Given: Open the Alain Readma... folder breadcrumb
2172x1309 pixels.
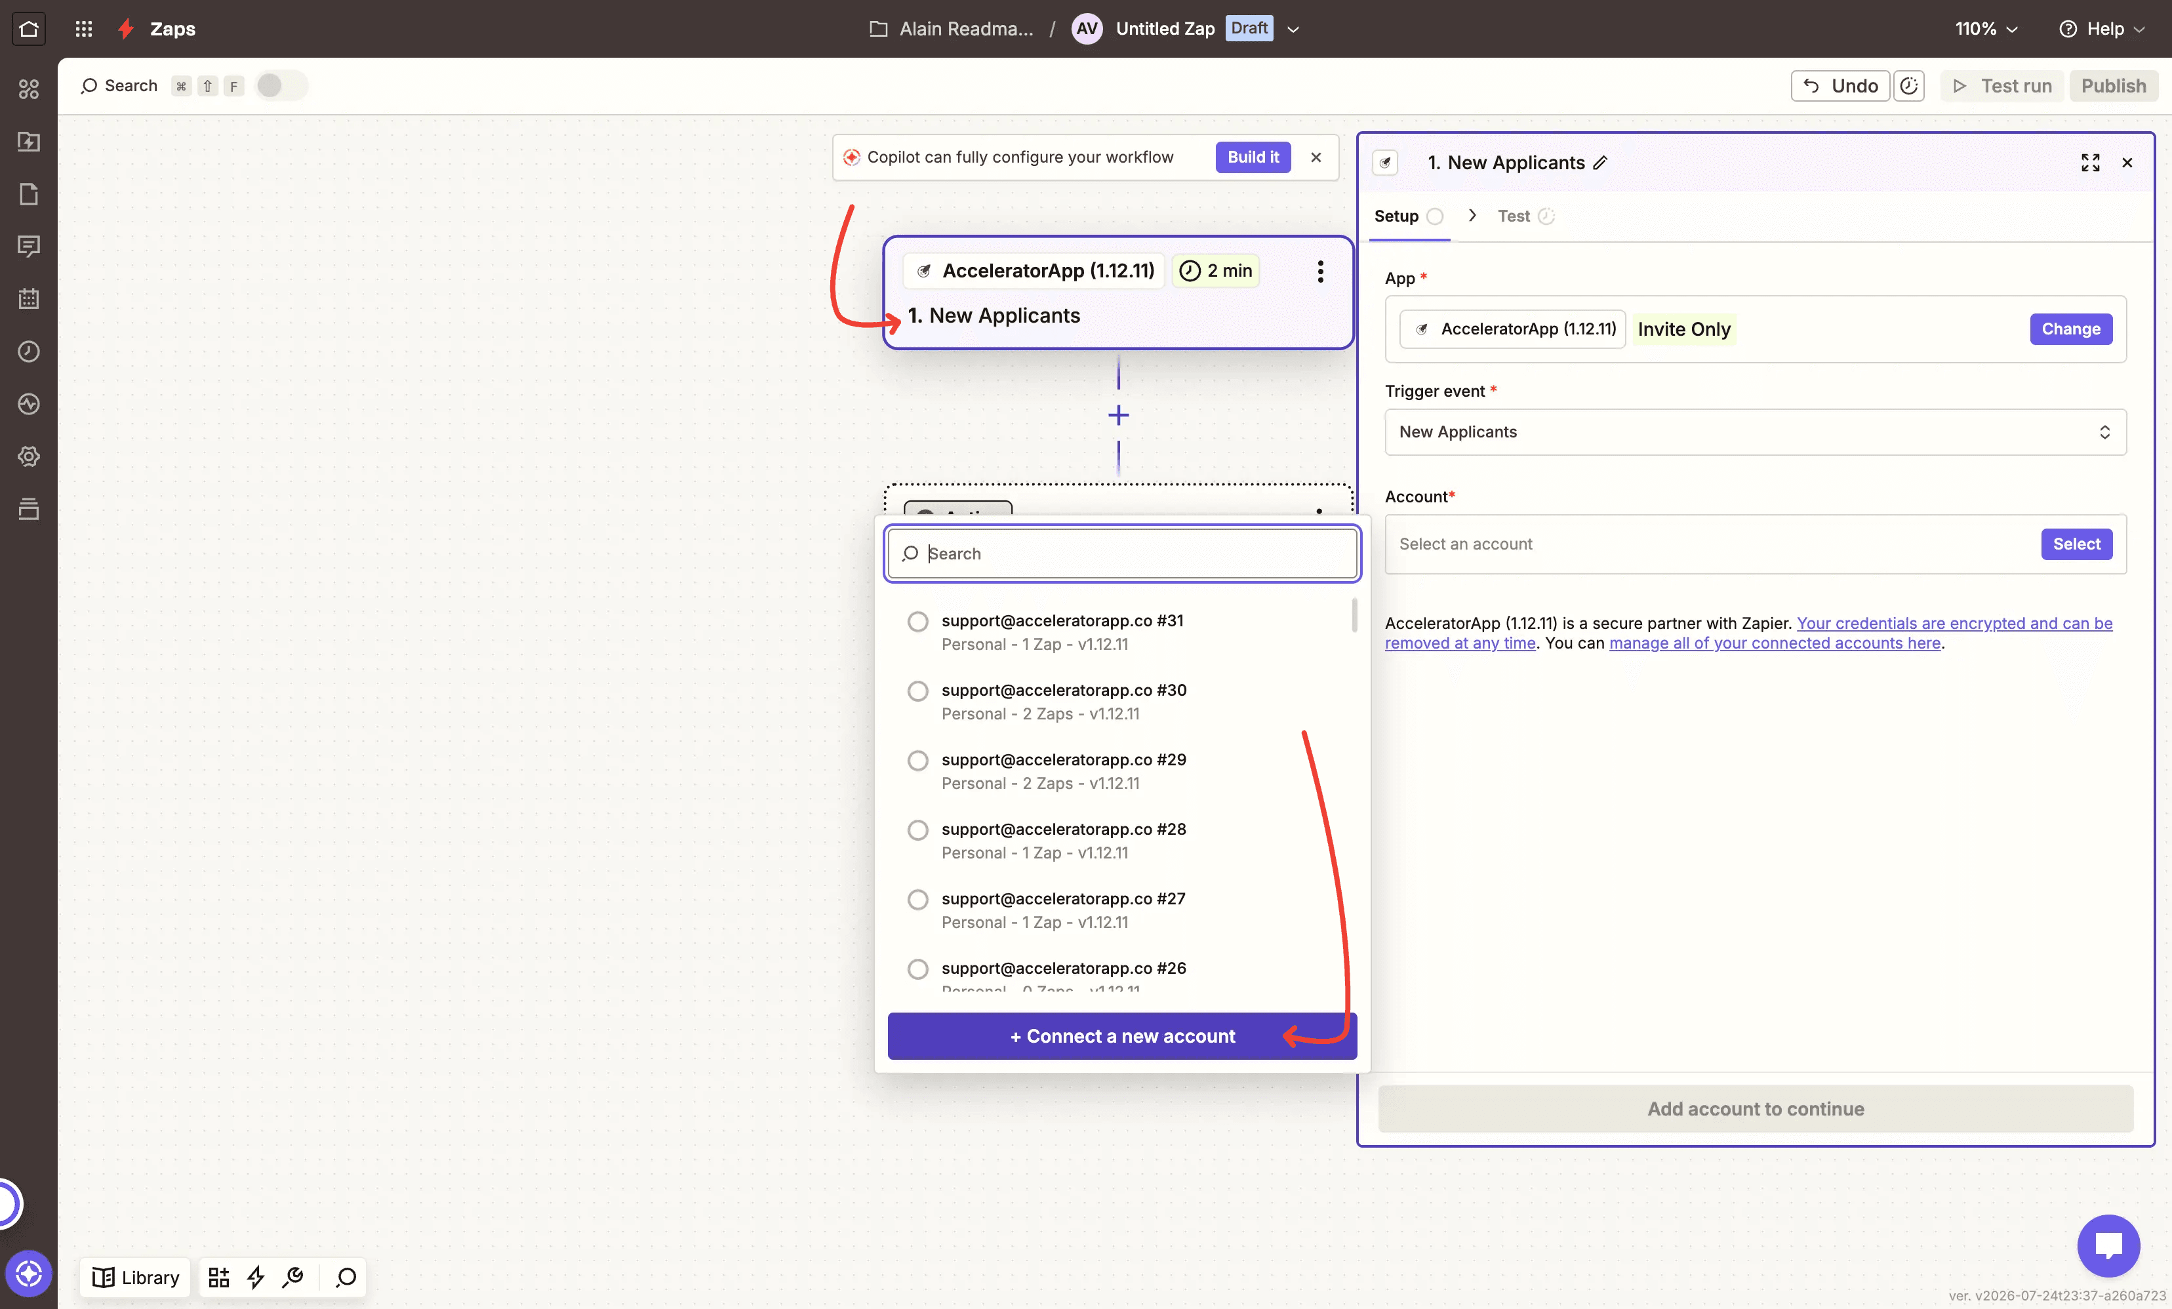Looking at the screenshot, I should click(x=951, y=28).
